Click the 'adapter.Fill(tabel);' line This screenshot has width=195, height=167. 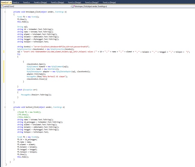[x=36, y=74]
